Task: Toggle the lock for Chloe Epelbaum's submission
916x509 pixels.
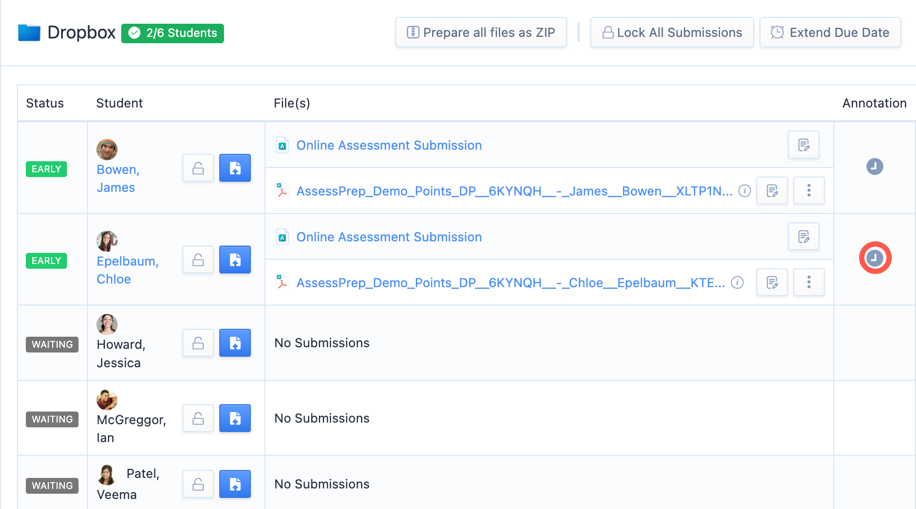Action: (198, 259)
